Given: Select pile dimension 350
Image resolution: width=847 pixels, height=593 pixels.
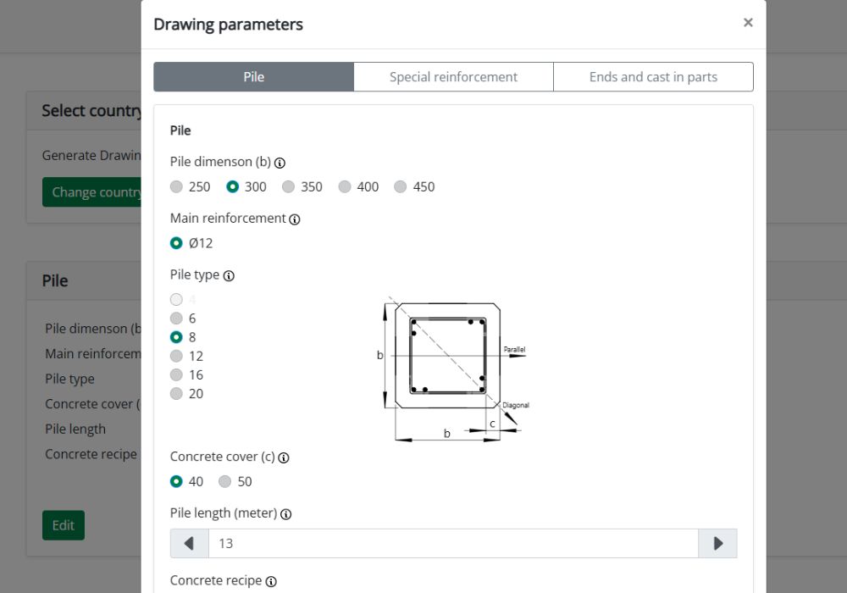Looking at the screenshot, I should click(x=302, y=187).
